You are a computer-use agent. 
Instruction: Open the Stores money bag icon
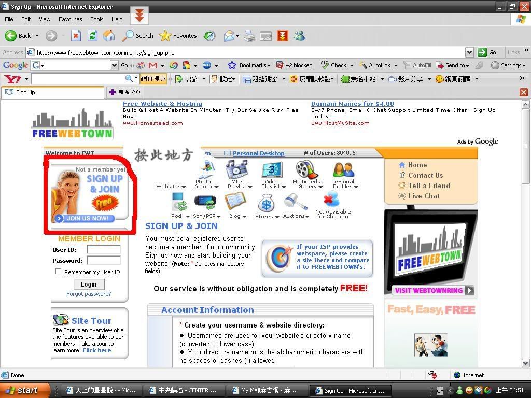(266, 203)
